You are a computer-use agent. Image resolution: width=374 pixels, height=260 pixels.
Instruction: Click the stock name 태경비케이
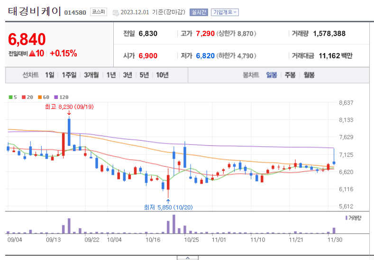coord(35,11)
